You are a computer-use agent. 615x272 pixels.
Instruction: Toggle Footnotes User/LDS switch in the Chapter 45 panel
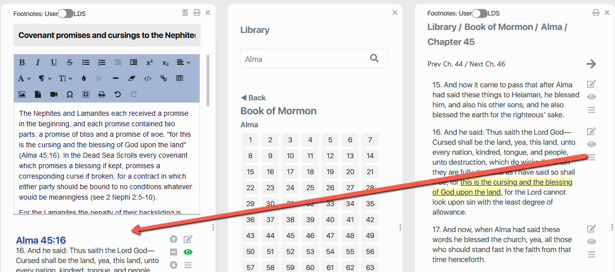(479, 13)
